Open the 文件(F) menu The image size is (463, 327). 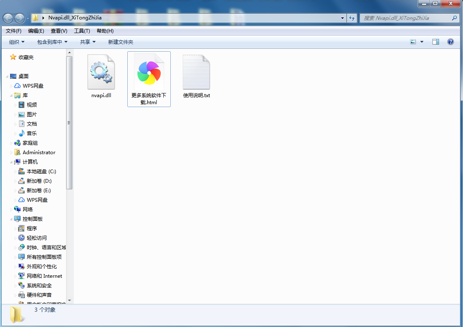tap(14, 31)
